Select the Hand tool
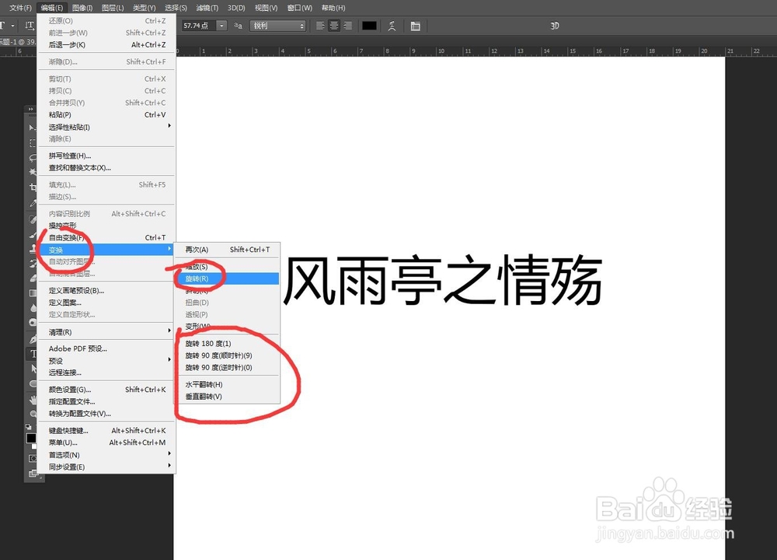 (33, 399)
